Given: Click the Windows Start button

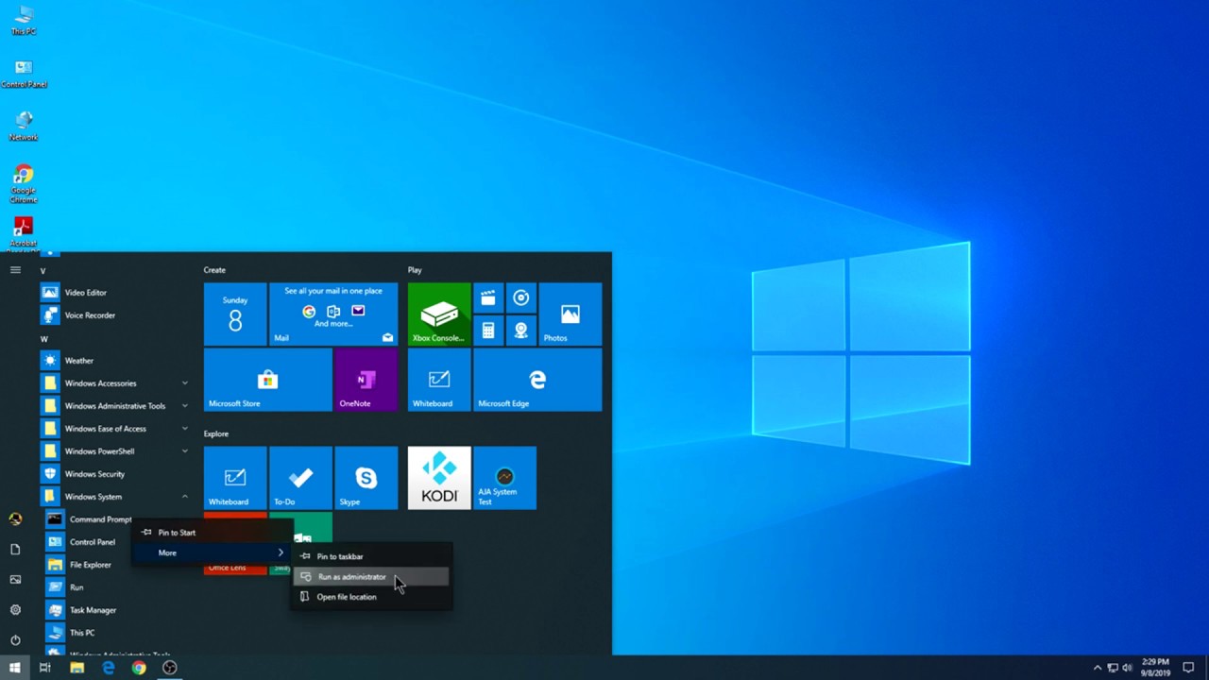Looking at the screenshot, I should 15,668.
